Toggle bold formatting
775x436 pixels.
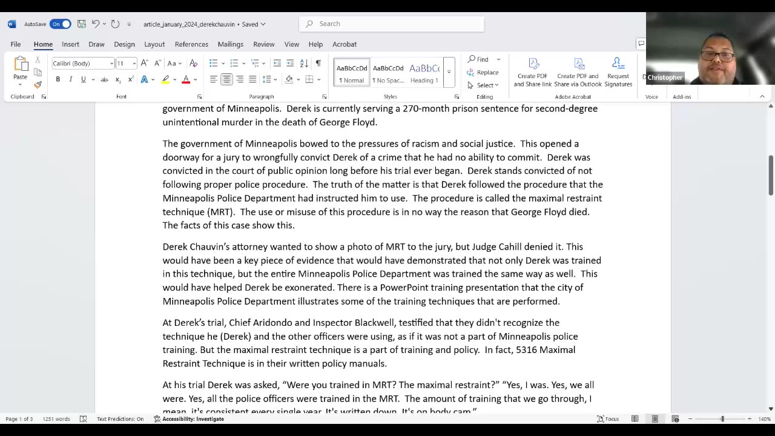tap(58, 79)
